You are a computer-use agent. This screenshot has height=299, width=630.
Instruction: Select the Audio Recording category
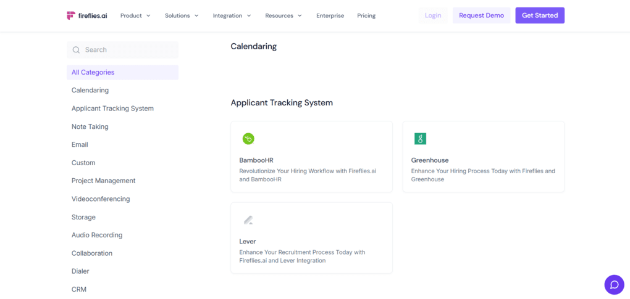97,236
